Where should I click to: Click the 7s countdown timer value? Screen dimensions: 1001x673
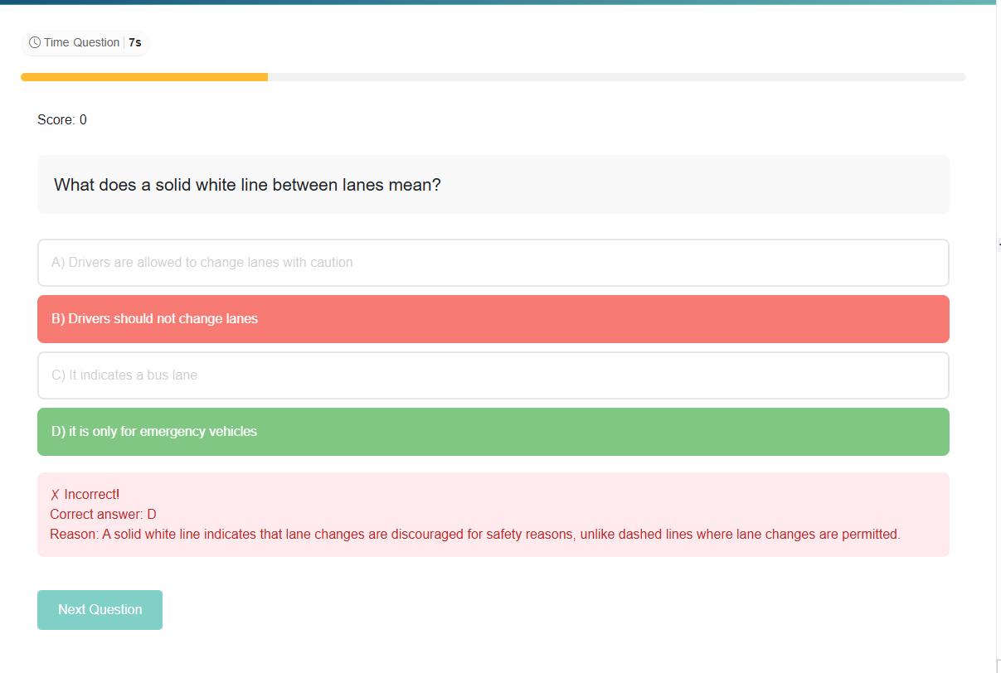coord(135,42)
